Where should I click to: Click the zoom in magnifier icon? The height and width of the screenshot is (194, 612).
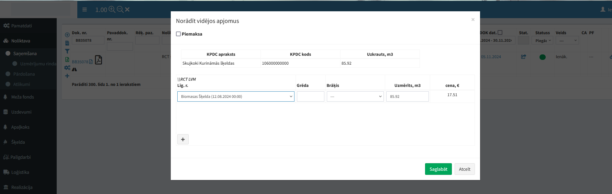[x=112, y=10]
